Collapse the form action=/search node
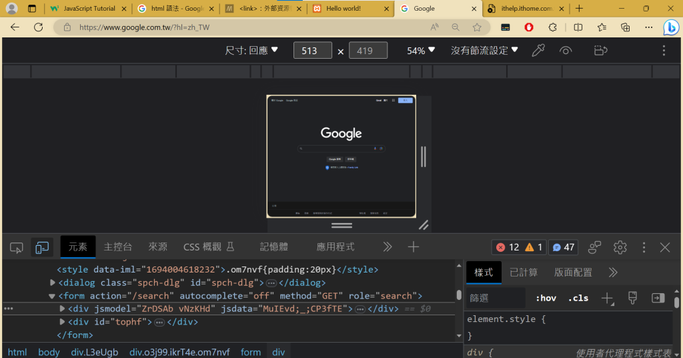Viewport: 683px width, 358px height. click(52, 296)
